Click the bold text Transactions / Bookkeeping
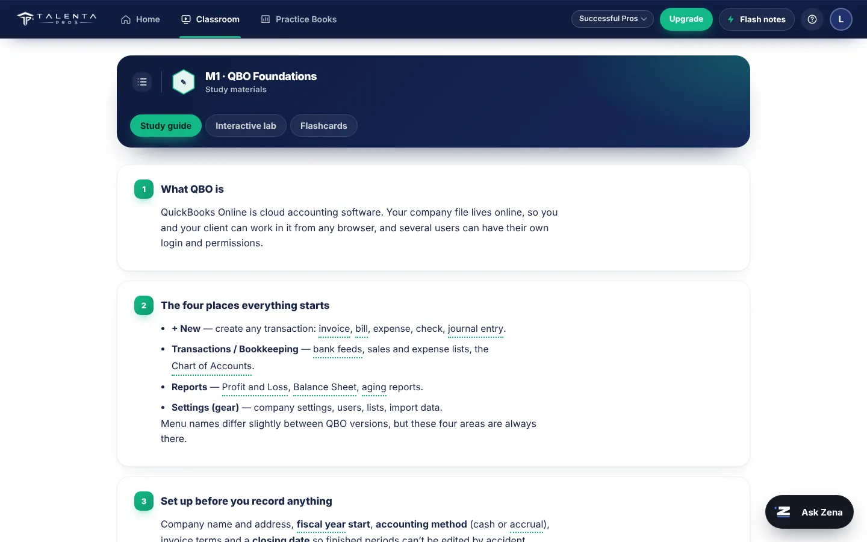867x542 pixels. (x=235, y=349)
